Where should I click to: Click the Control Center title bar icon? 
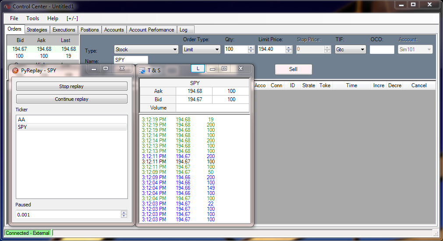coord(7,6)
